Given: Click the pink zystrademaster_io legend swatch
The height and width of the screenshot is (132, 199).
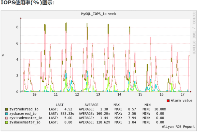Looking at the screenshot, I should [7, 118].
